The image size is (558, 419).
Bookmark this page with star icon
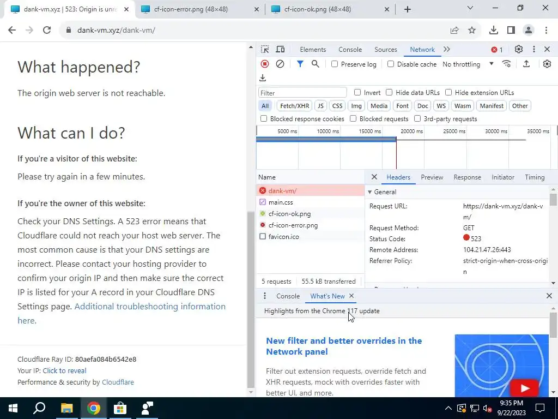[x=472, y=31]
